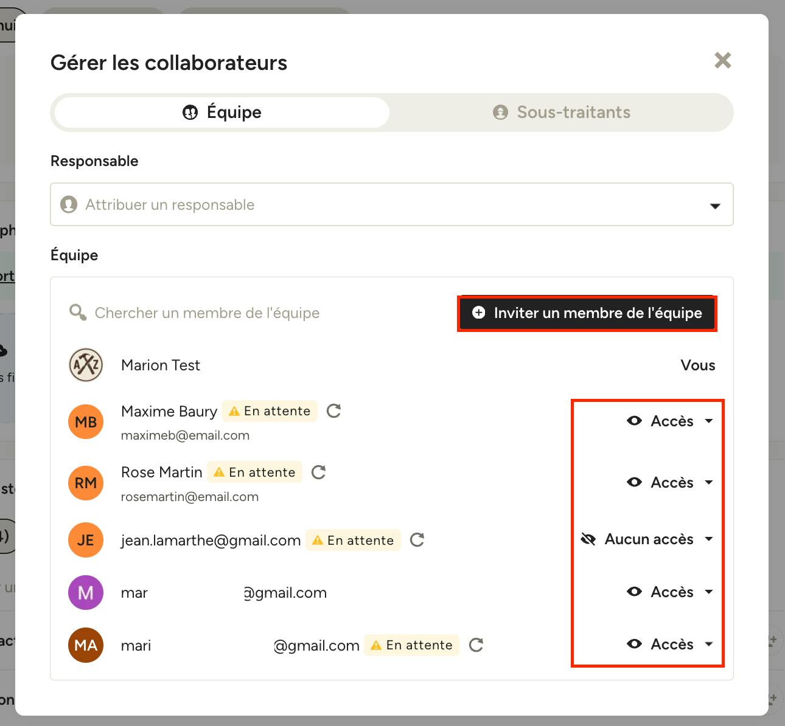The image size is (785, 726).
Task: Resend invitation to Maxime Baury
Action: [333, 411]
